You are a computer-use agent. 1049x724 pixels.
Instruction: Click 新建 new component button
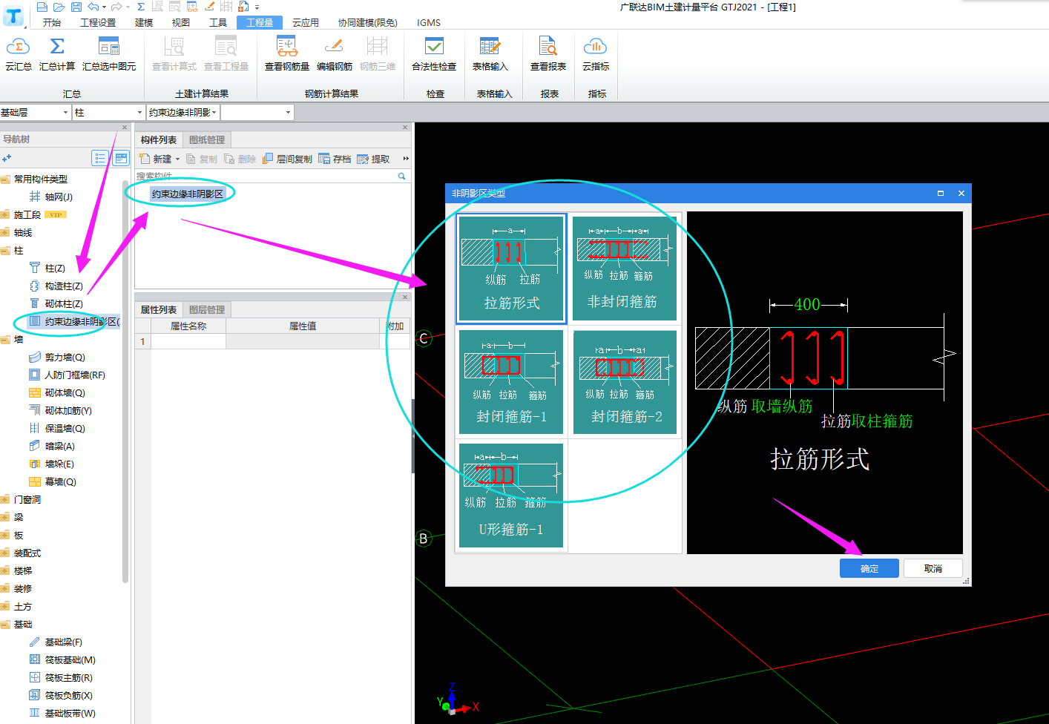(156, 159)
